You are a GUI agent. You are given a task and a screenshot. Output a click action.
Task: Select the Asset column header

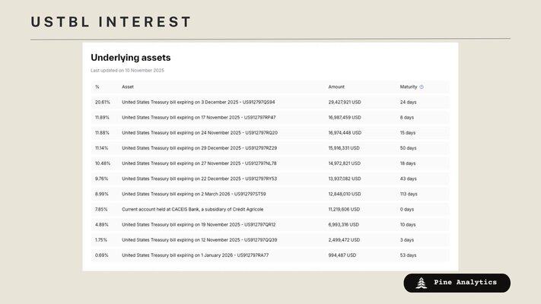click(128, 87)
